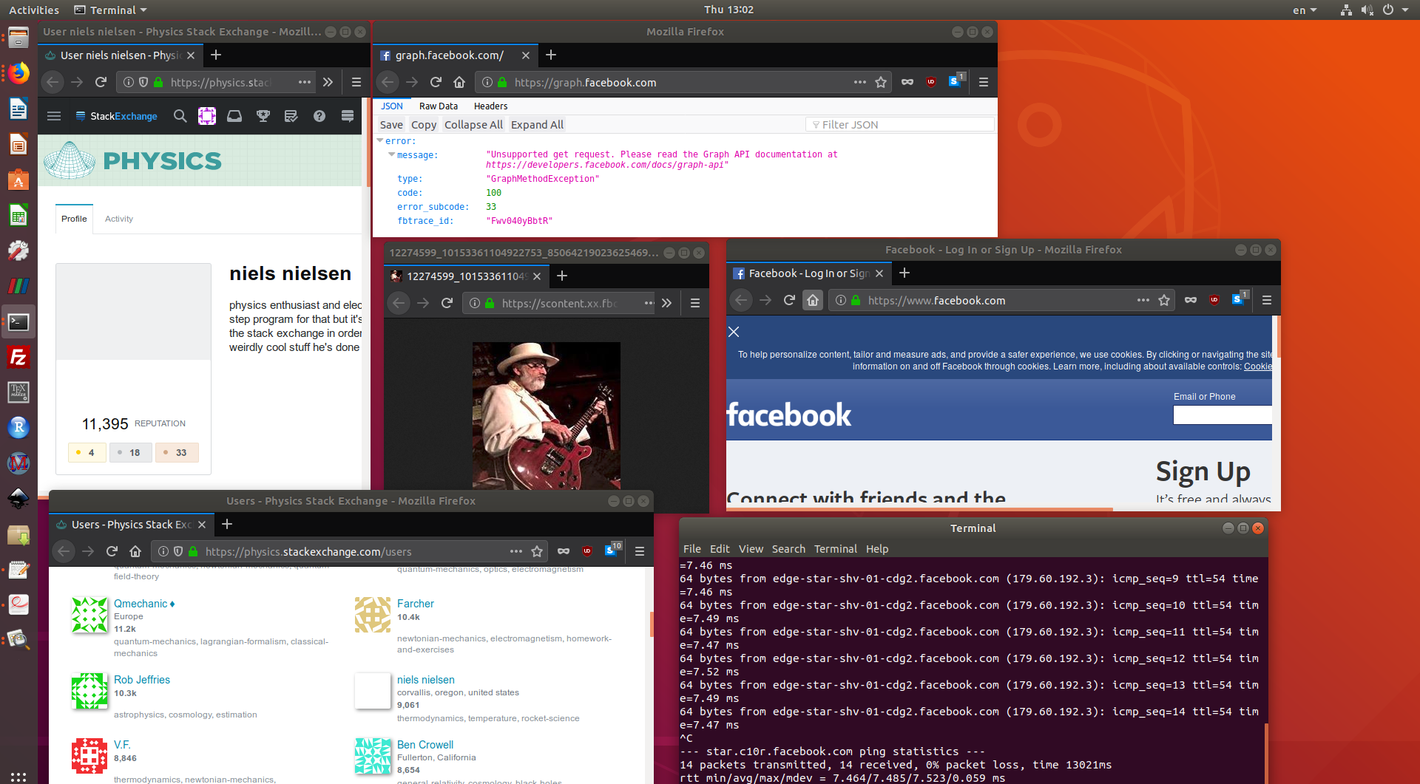Open Stack Exchange inbox icon
The image size is (1420, 784).
tap(234, 116)
